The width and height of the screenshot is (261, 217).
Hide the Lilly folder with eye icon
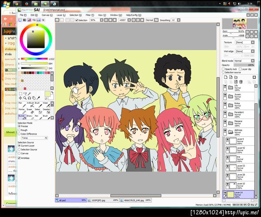coord(225,86)
